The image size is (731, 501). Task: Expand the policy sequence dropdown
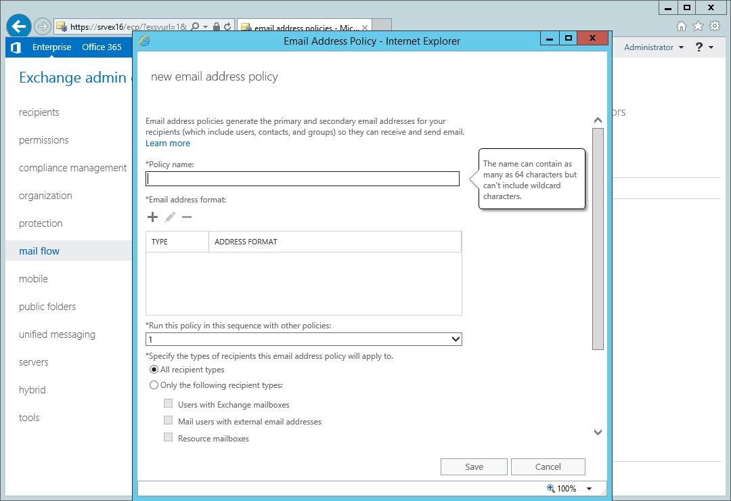click(455, 339)
